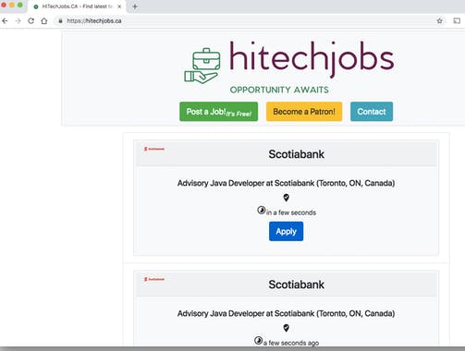Viewport: 465px width, 351px height.
Task: Click Scotiabank heading in second job card
Action: point(296,284)
